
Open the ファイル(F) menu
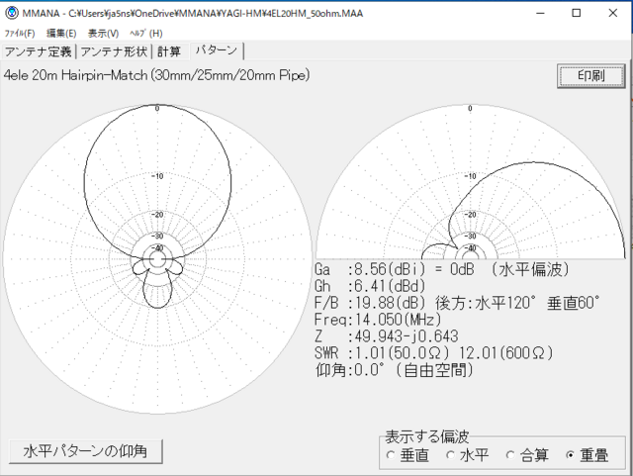20,34
